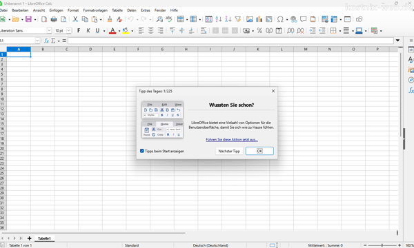
Task: Export directly as PDF
Action: coord(44,19)
